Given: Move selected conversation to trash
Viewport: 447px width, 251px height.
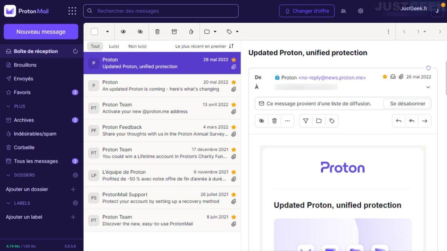Looking at the screenshot, I should (157, 31).
